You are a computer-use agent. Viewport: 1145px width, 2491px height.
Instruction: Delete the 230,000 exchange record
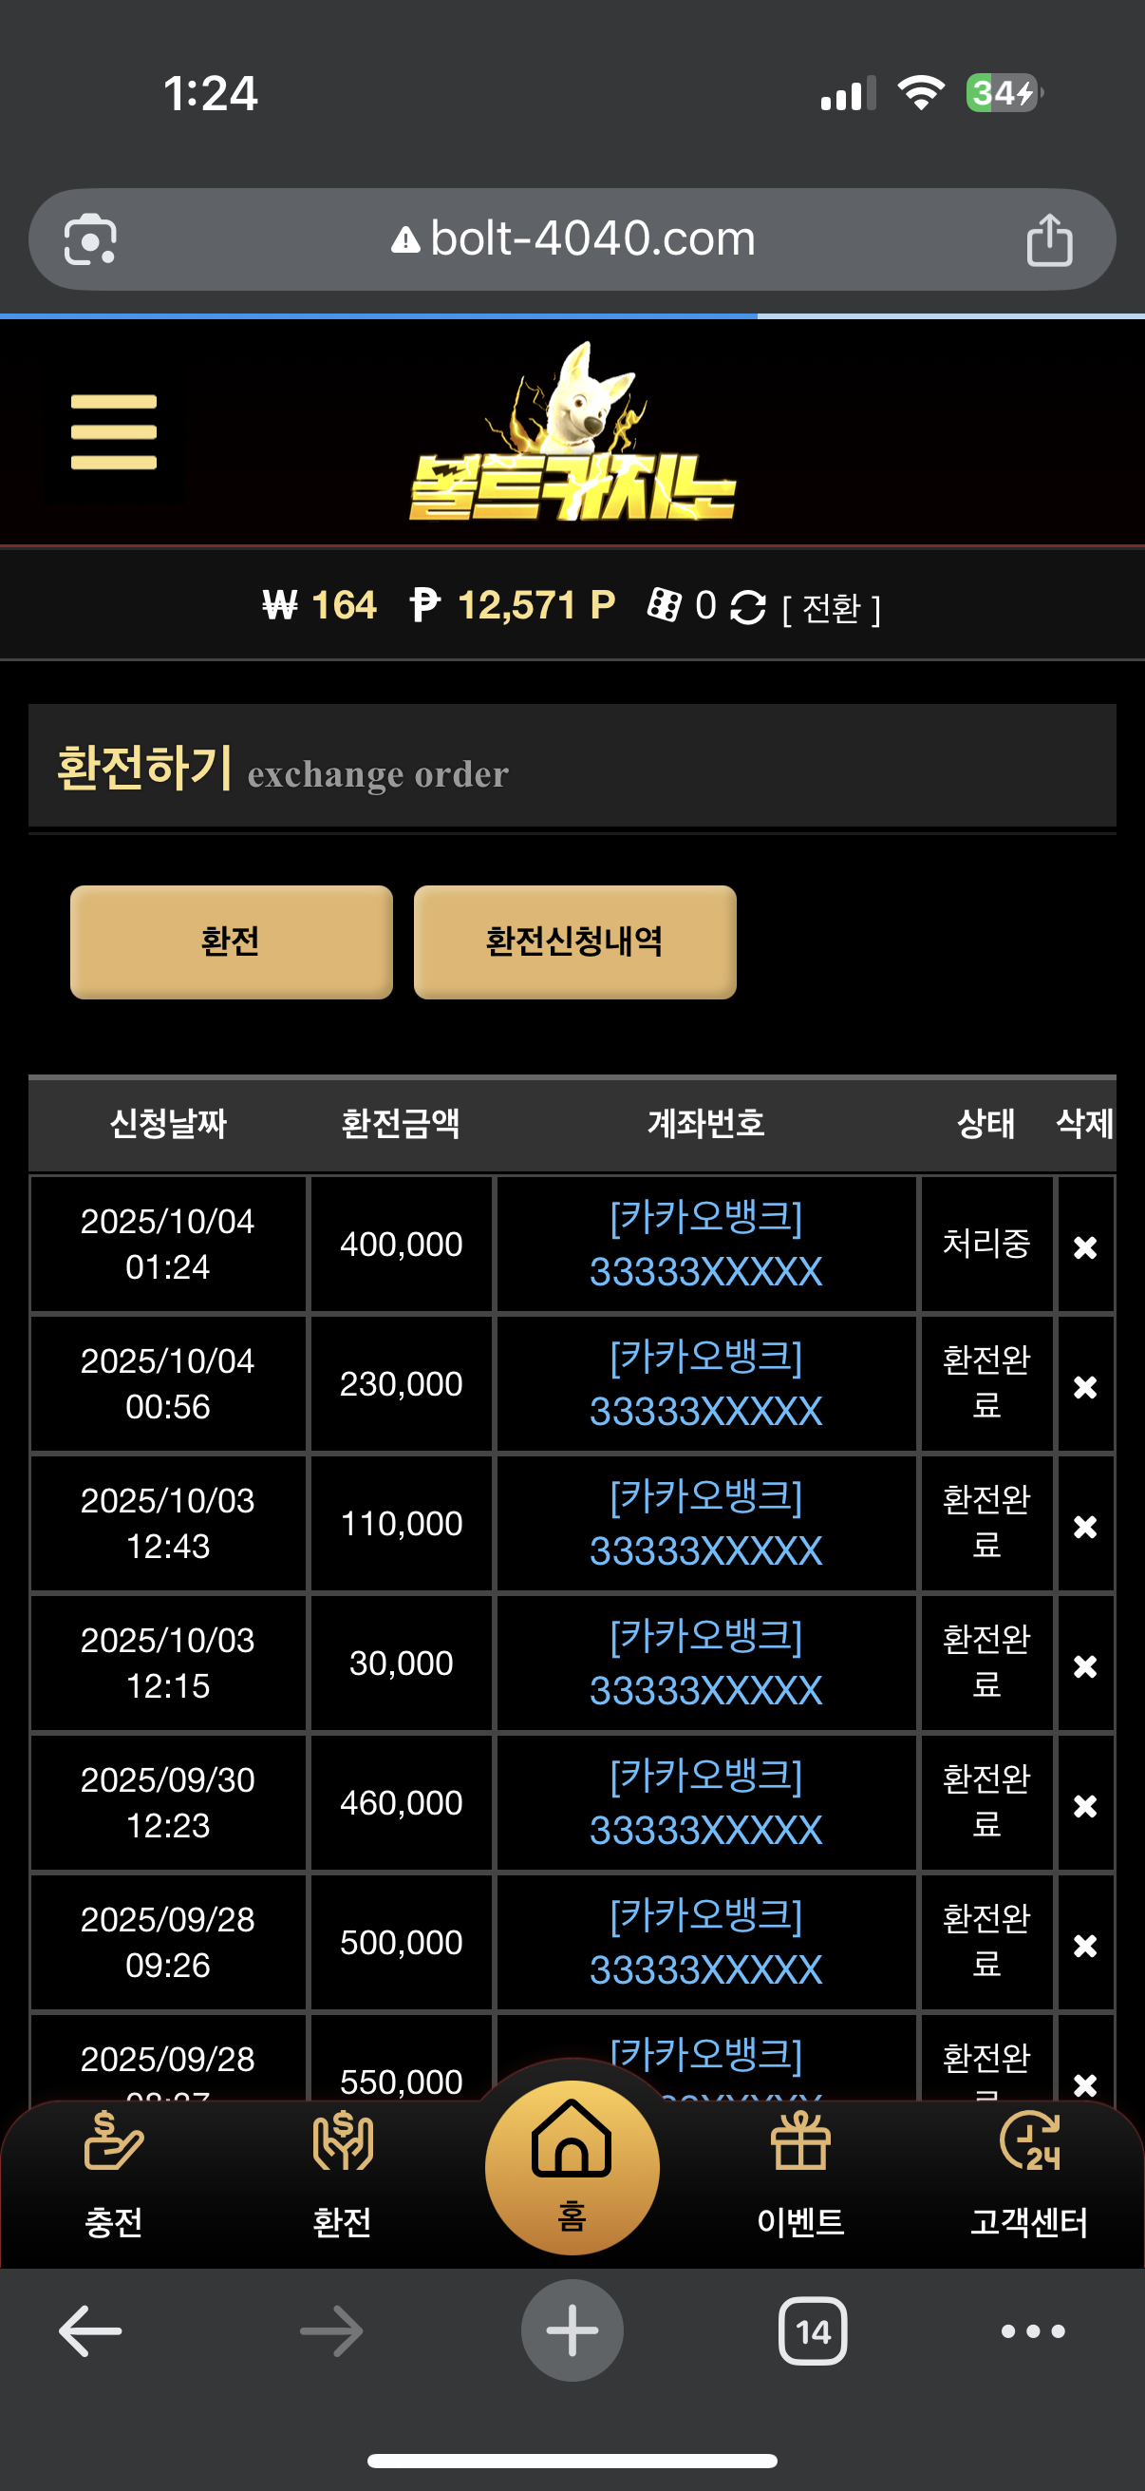coord(1085,1387)
